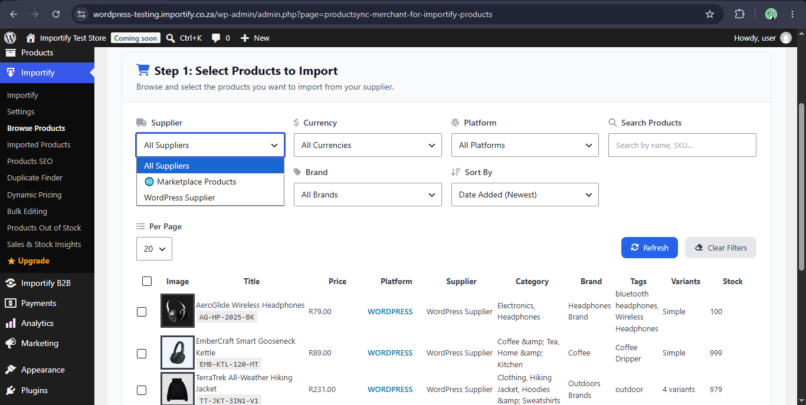Click the Analytics bar chart icon
806x405 pixels.
pyautogui.click(x=11, y=323)
